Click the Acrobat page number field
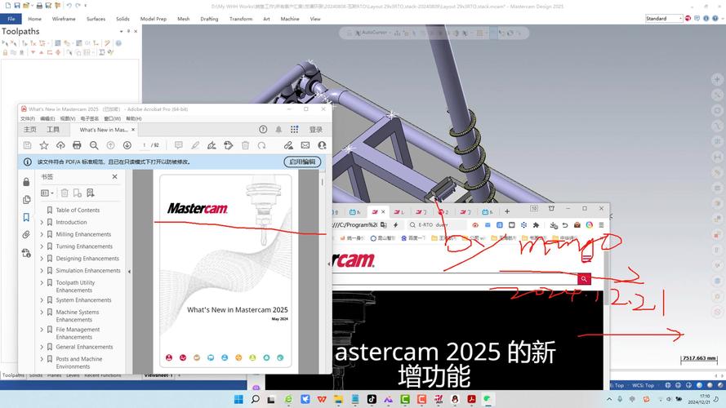 [x=144, y=145]
